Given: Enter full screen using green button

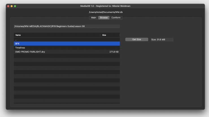Looking at the screenshot, I should (x=15, y=6).
